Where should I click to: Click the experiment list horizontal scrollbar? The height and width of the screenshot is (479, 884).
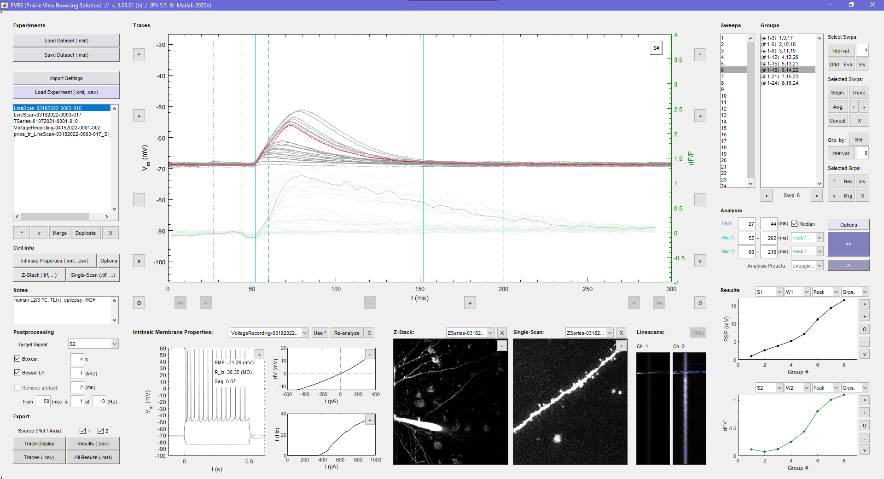pos(62,216)
